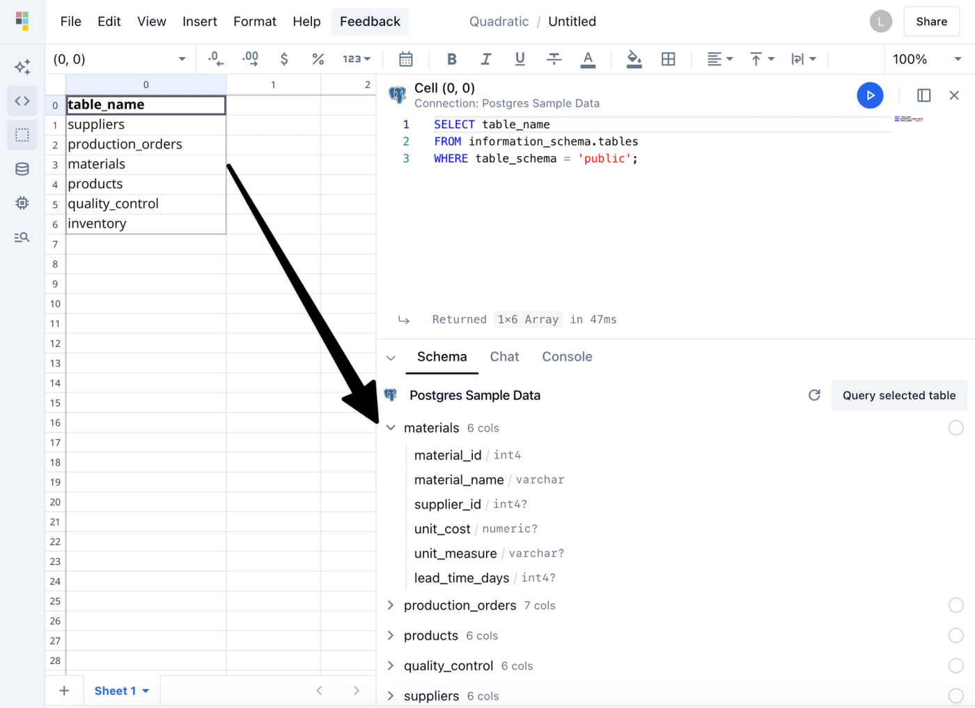
Task: Open the Format menu
Action: [255, 21]
